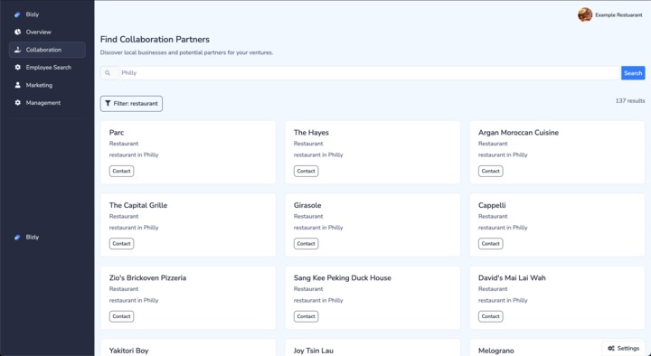Click into the Philly search field
This screenshot has width=651, height=356.
click(370, 73)
